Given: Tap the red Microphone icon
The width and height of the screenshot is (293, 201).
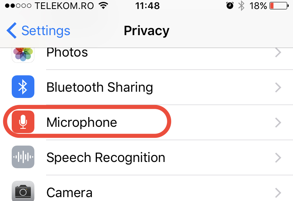Looking at the screenshot, I should (x=23, y=122).
